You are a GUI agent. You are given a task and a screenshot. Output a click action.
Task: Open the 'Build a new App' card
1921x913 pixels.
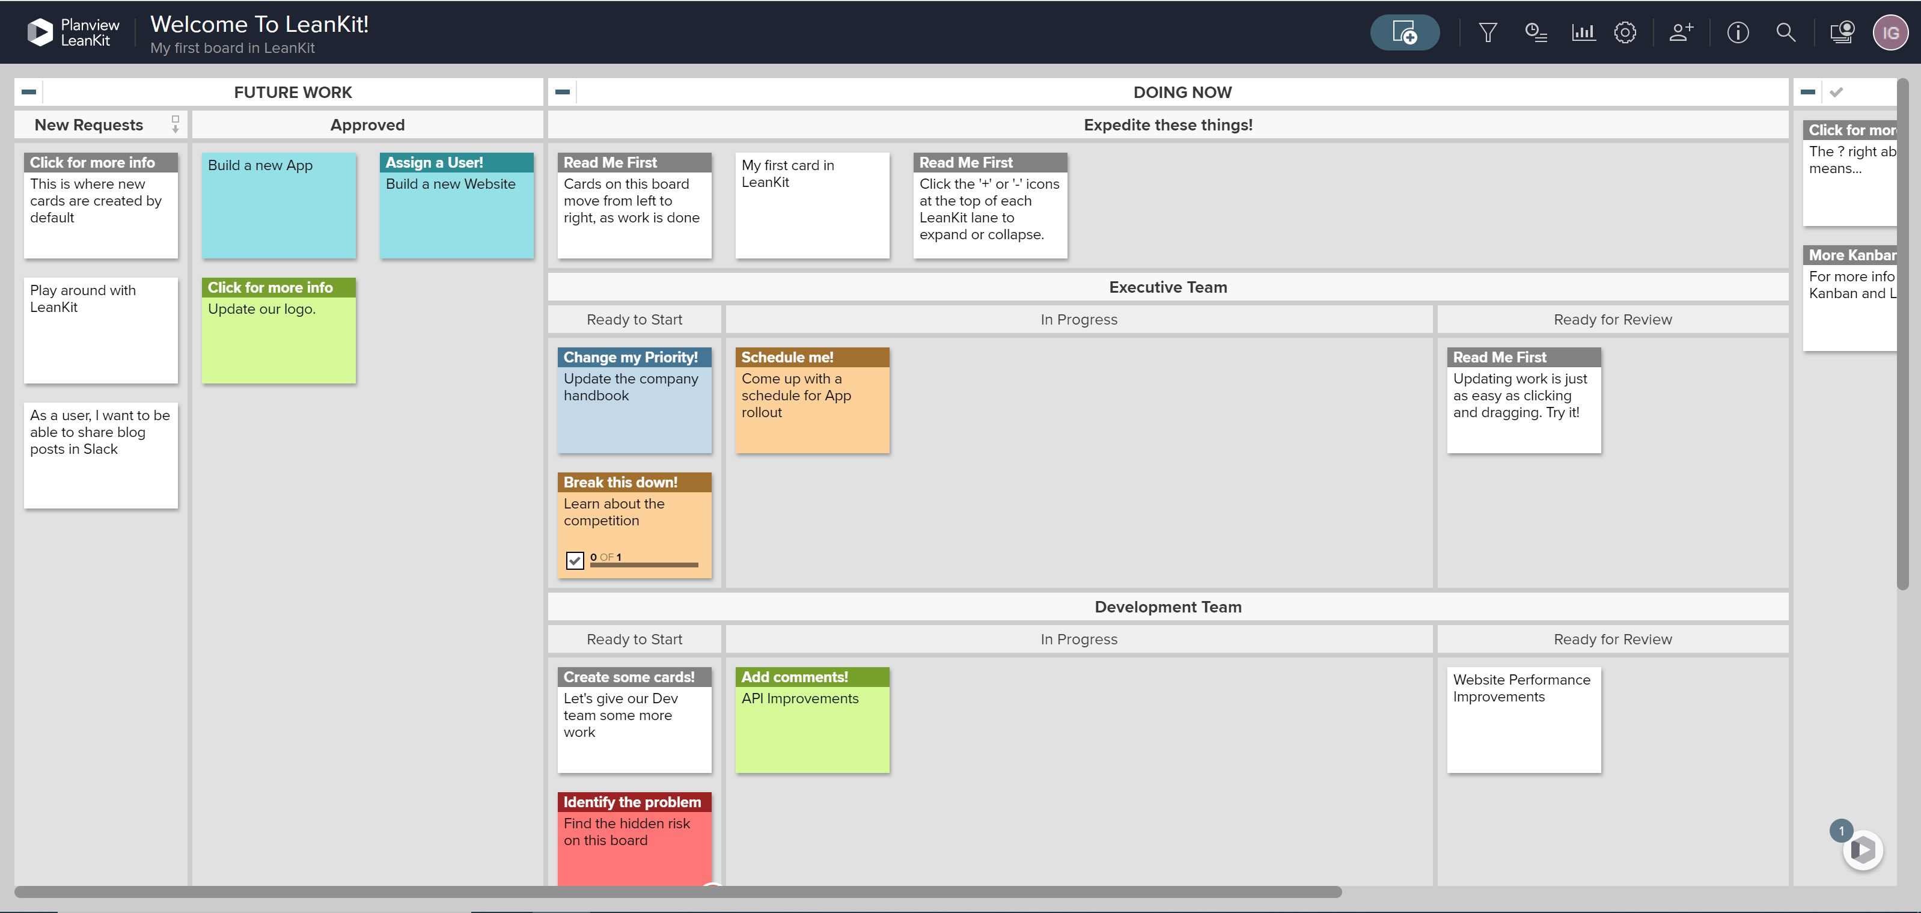(x=278, y=205)
